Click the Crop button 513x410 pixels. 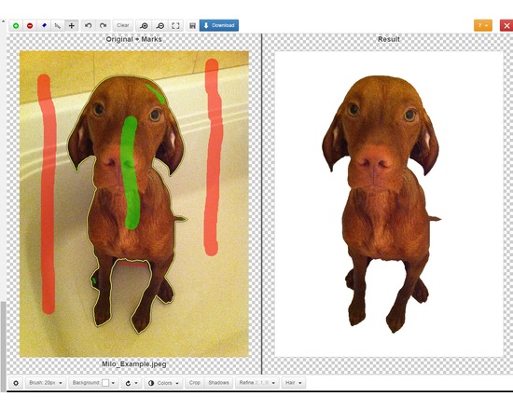pos(195,383)
